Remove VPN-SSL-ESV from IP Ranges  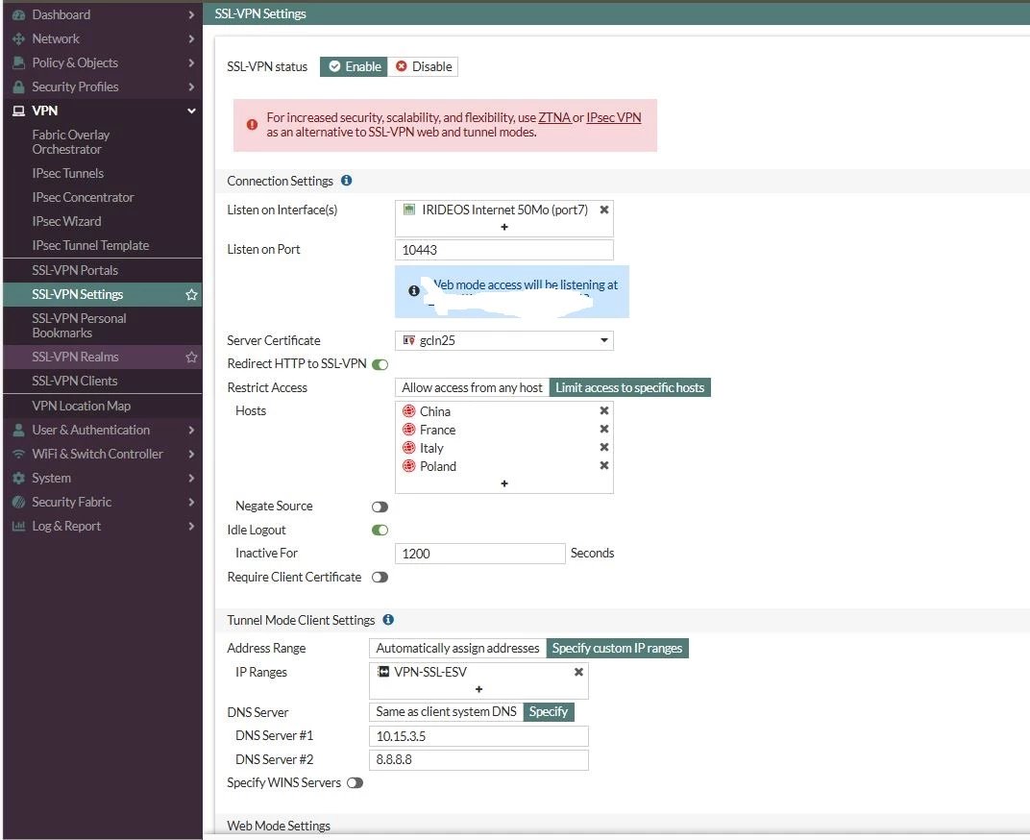pos(578,672)
